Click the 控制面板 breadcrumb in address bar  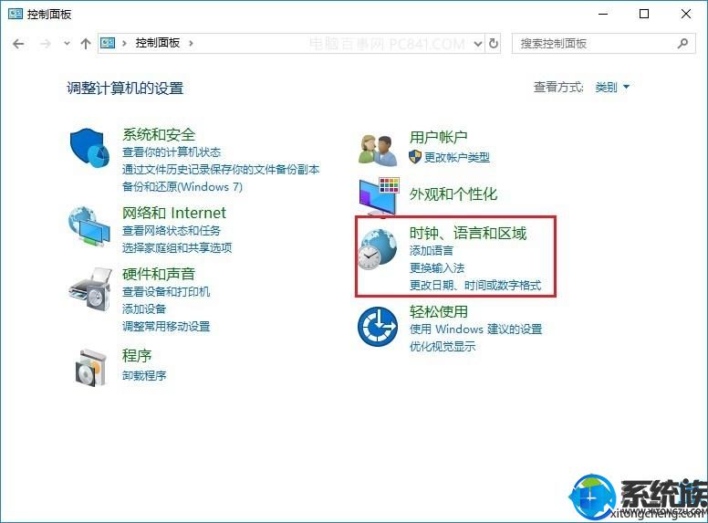(158, 43)
